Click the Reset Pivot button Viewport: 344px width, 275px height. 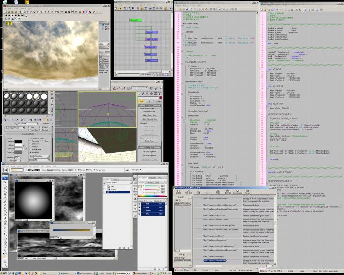click(x=149, y=141)
